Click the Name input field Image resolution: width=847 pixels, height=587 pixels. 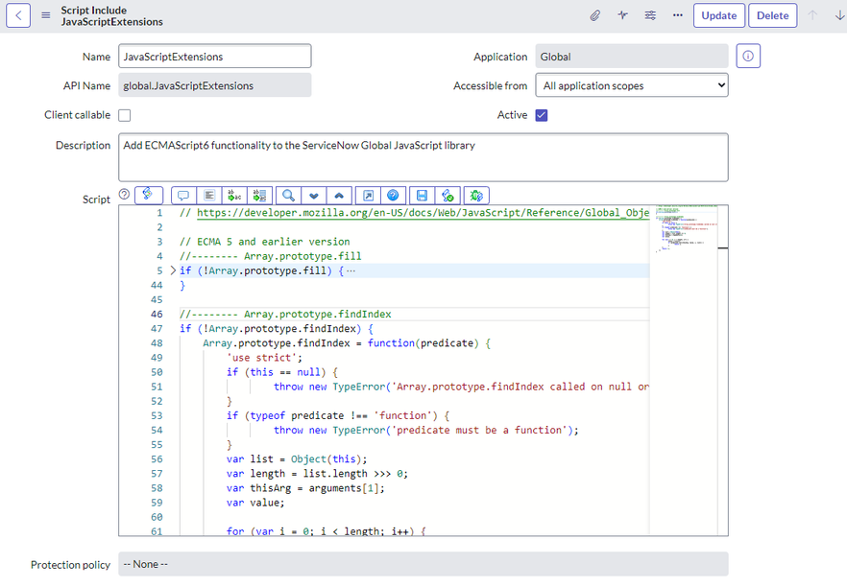pyautogui.click(x=215, y=56)
